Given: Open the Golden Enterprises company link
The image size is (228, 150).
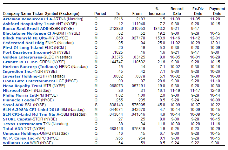Looking at the screenshot, I should pyautogui.click(x=23, y=57).
